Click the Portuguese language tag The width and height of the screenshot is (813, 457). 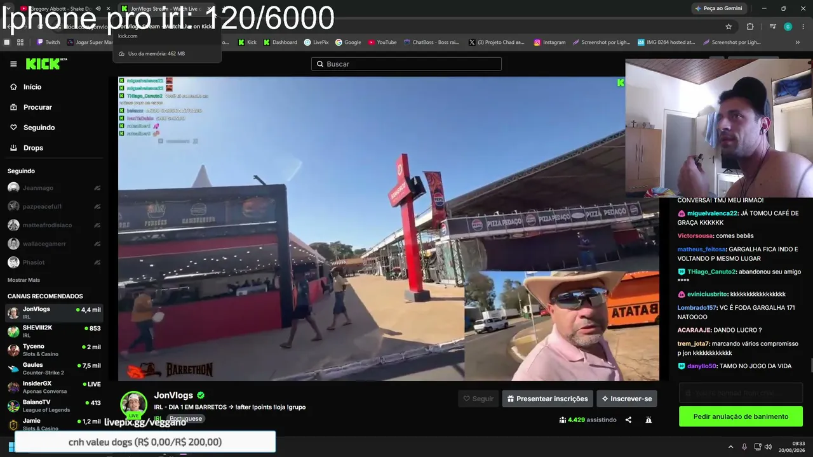click(185, 419)
